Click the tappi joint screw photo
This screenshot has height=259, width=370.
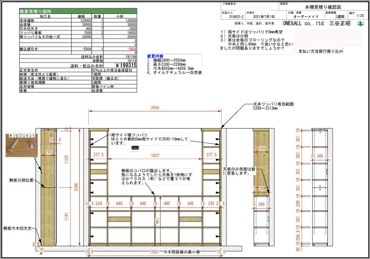[x=19, y=146]
